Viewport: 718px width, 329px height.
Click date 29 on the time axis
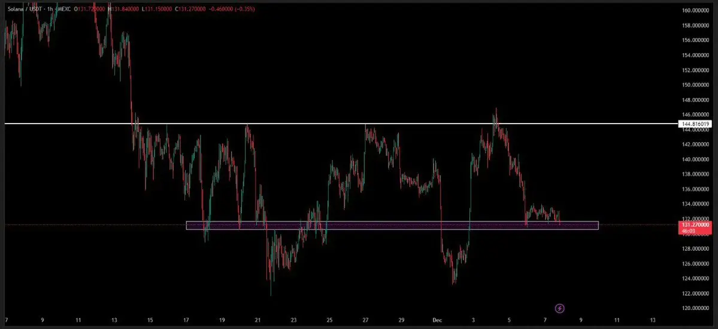click(402, 320)
